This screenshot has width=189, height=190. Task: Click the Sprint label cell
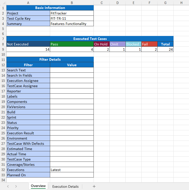pos(28,117)
